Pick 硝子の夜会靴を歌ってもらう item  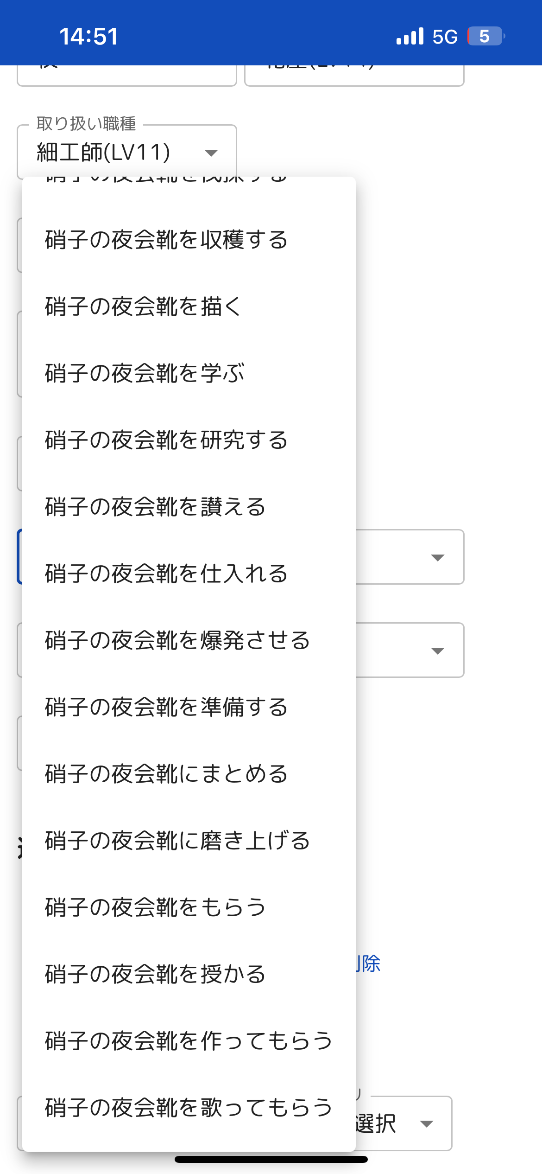click(189, 1108)
